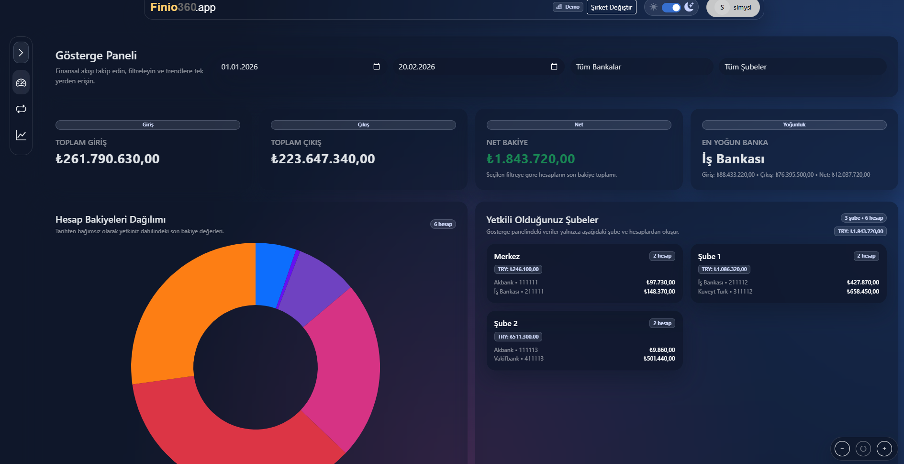The height and width of the screenshot is (464, 904).
Task: Toggle the dark mode switch
Action: tap(671, 8)
